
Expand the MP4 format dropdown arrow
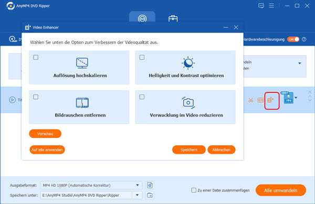(x=296, y=98)
